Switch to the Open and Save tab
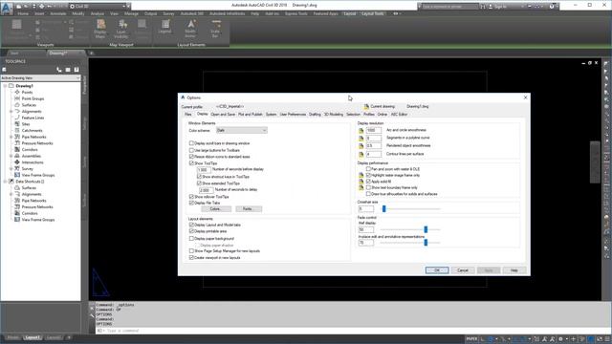The height and width of the screenshot is (344, 612). tap(223, 115)
